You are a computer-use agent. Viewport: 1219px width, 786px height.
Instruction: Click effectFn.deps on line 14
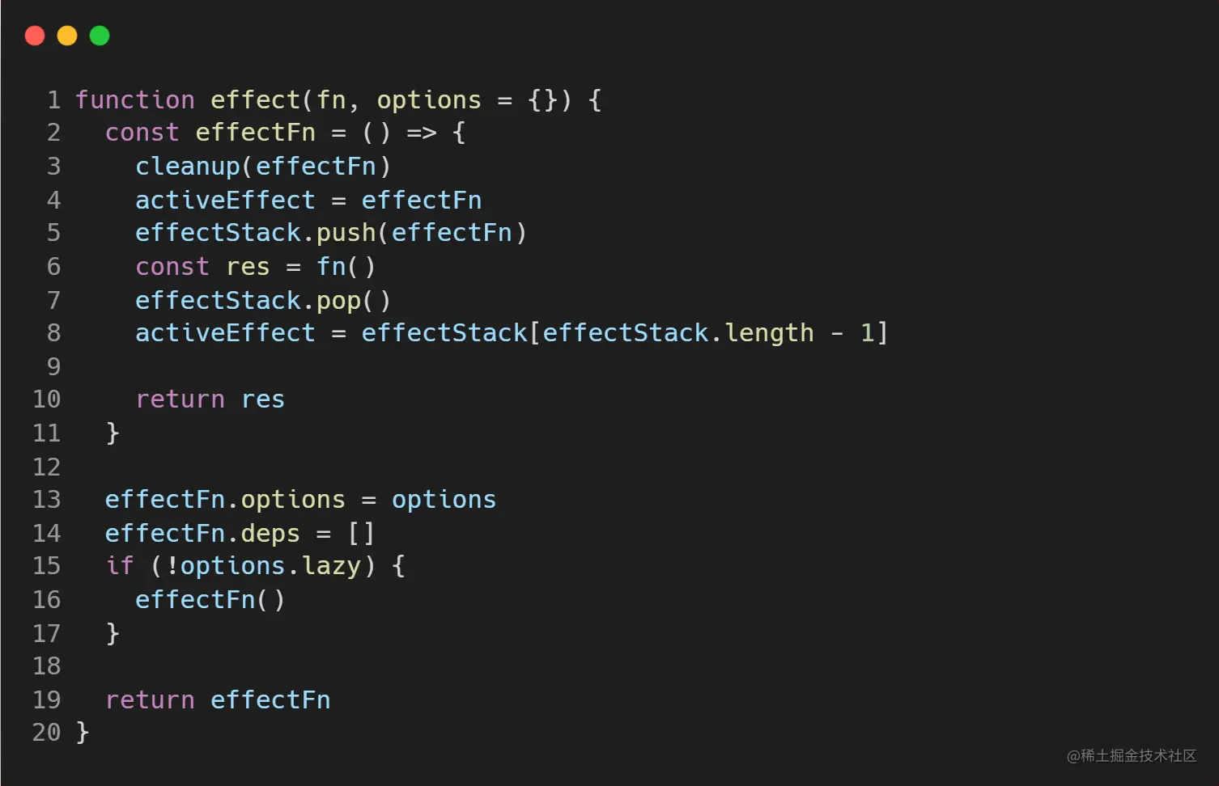pos(202,534)
